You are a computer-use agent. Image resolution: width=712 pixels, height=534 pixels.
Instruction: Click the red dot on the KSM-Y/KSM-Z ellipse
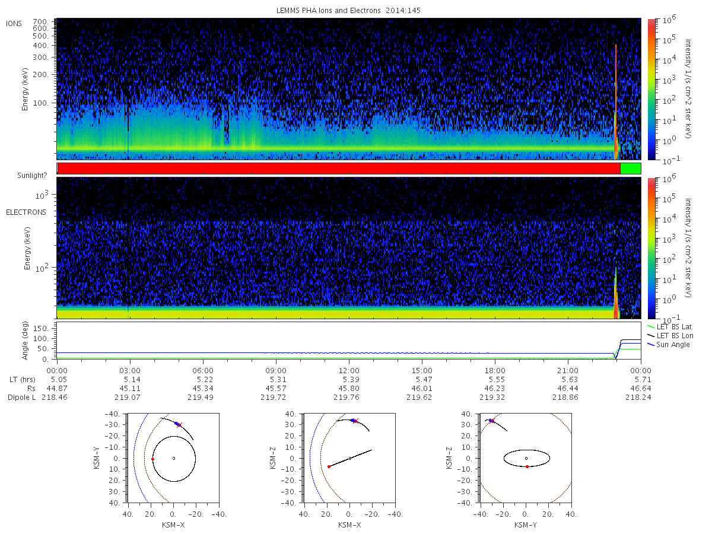[x=527, y=466]
